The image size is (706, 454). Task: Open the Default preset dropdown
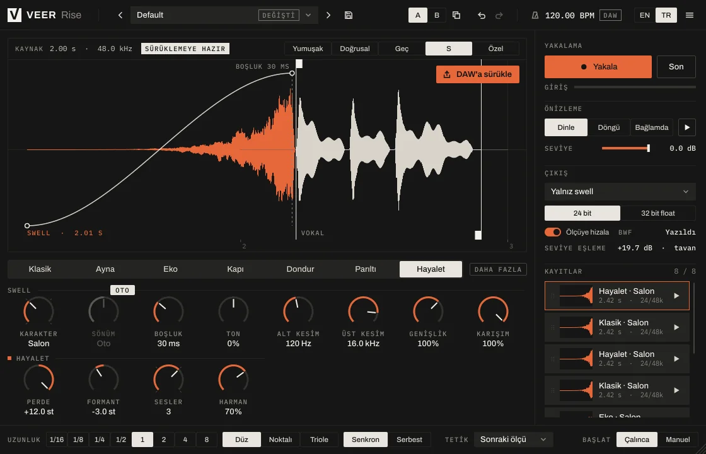pos(308,15)
